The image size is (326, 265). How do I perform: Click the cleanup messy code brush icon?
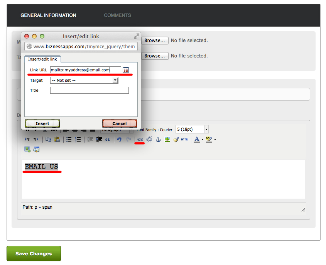[176, 139]
